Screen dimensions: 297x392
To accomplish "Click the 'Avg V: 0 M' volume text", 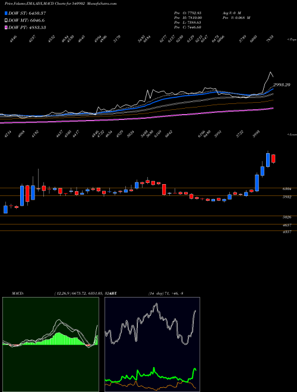I will tap(232, 13).
